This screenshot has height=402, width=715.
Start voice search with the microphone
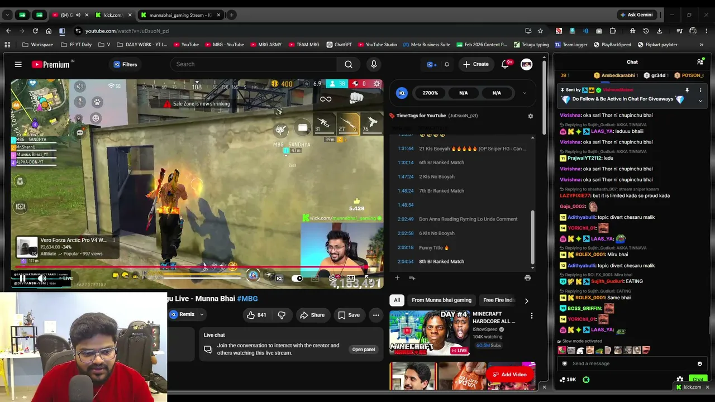tap(374, 64)
